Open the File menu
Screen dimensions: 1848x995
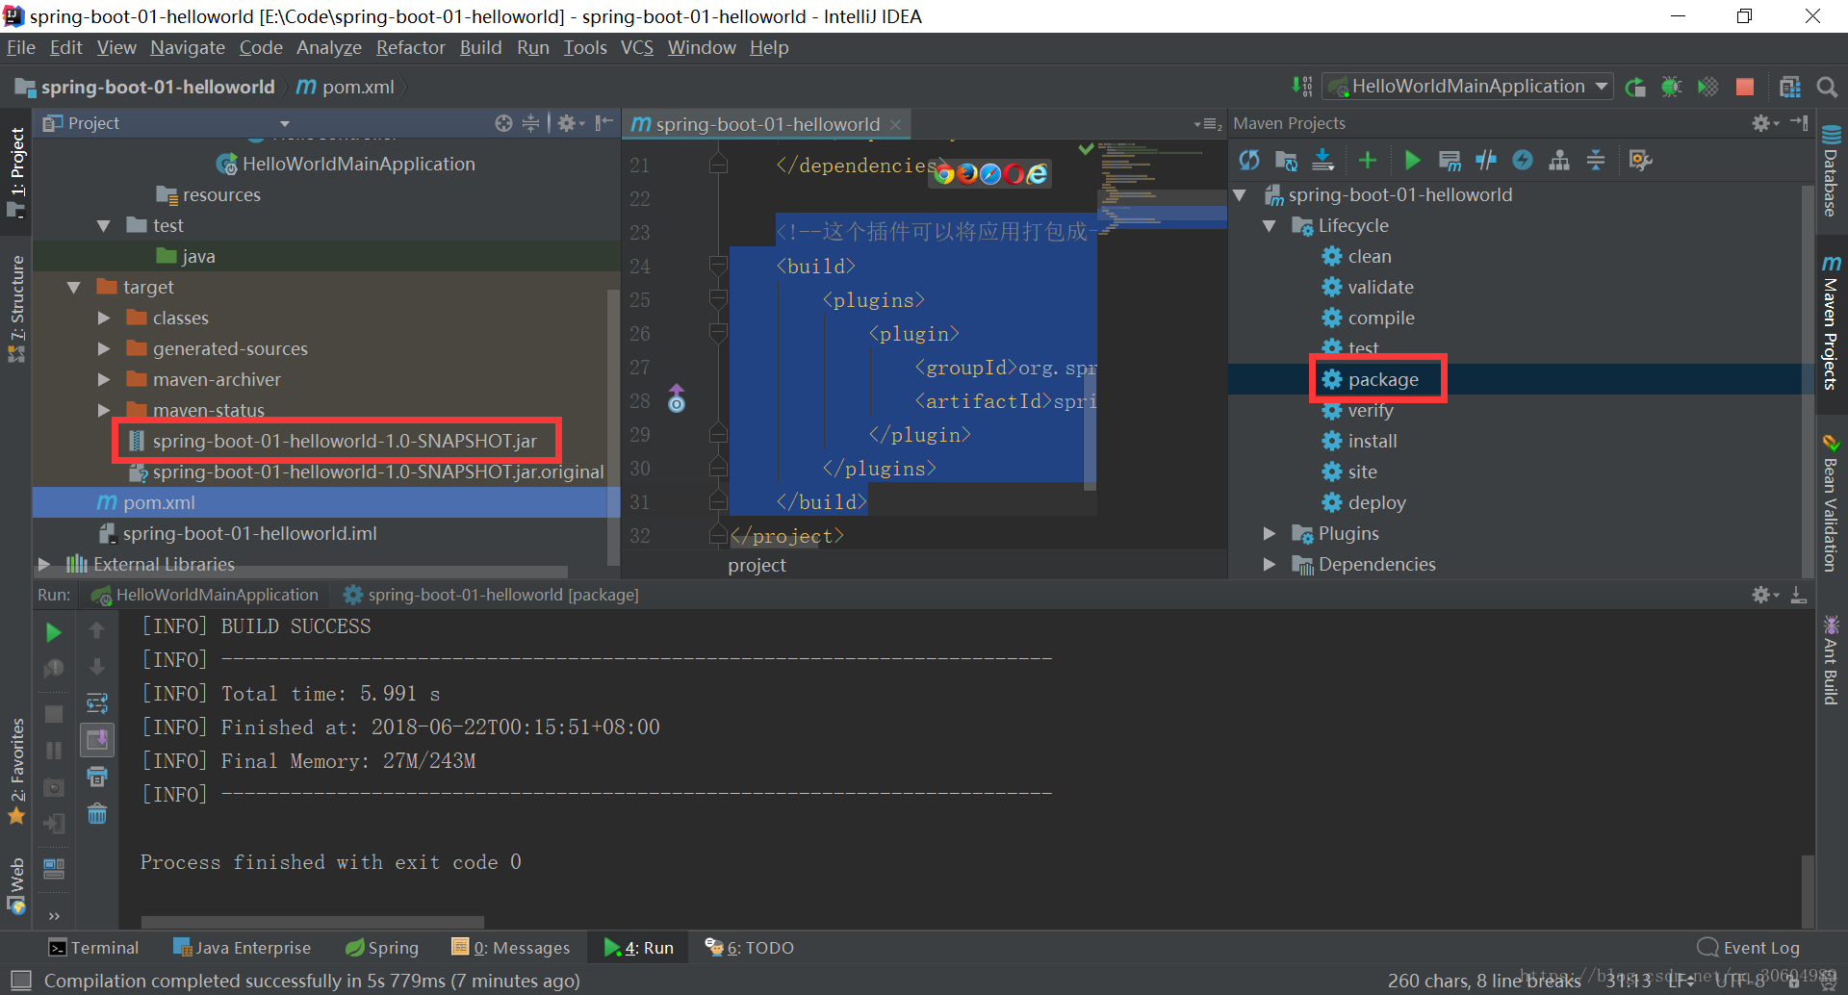21,48
